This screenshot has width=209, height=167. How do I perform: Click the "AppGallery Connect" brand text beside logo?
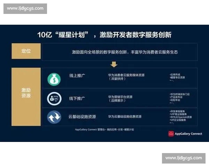[x=188, y=134]
